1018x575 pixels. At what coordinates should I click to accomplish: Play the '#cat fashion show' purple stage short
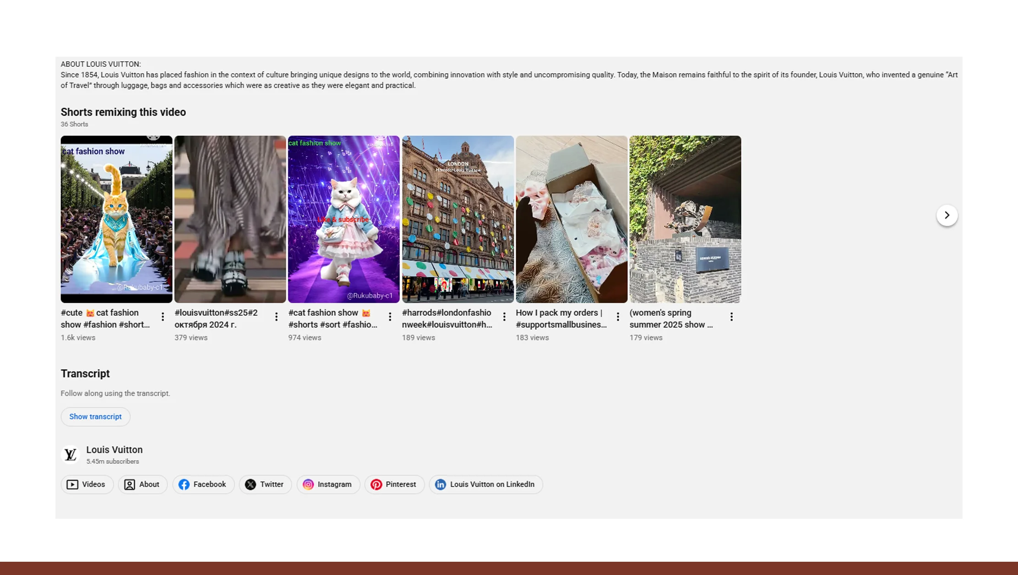tap(343, 219)
